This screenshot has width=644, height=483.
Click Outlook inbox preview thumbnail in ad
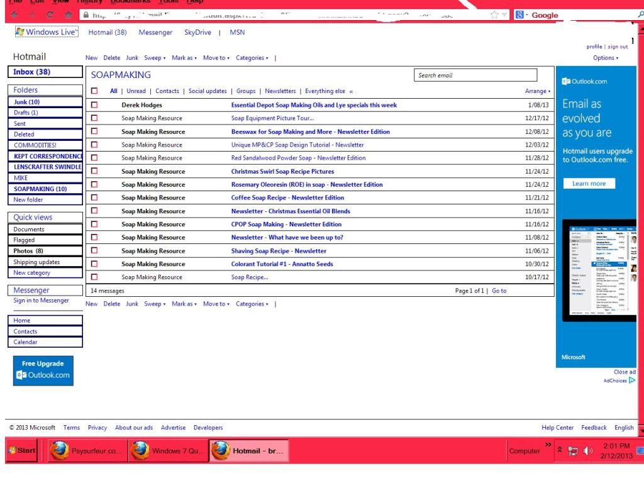[x=599, y=270]
